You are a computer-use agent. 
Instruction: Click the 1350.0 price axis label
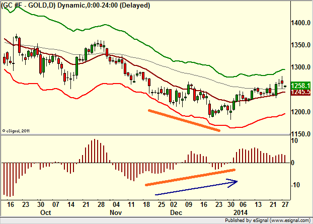pyautogui.click(x=300, y=45)
